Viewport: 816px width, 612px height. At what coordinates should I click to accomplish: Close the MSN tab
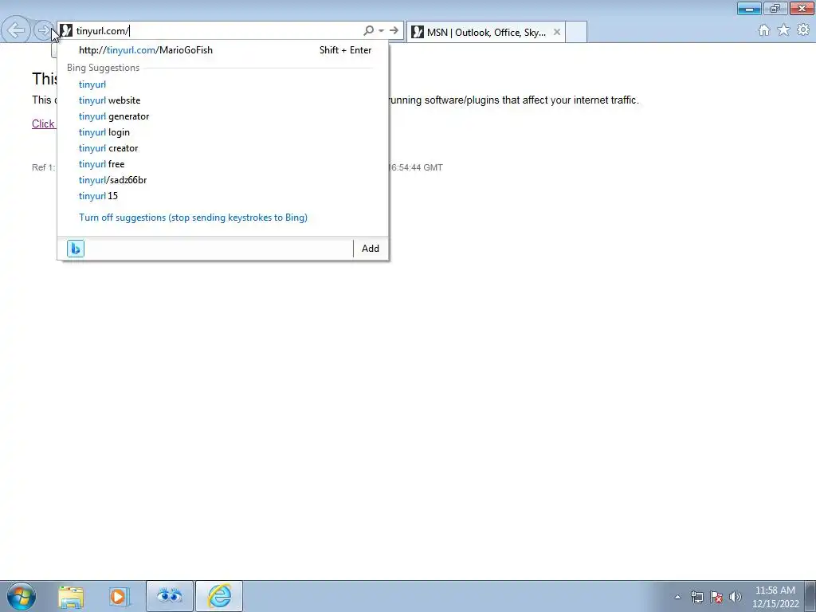557,32
